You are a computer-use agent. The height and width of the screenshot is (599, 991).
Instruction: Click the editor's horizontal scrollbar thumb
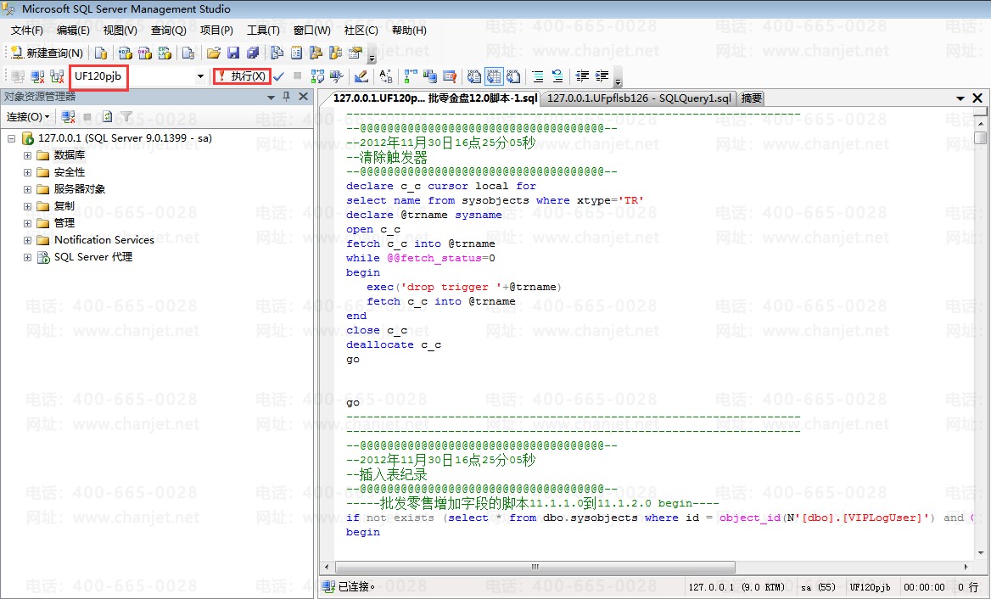pyautogui.click(x=535, y=567)
